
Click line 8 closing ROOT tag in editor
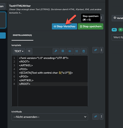tap(25, 84)
